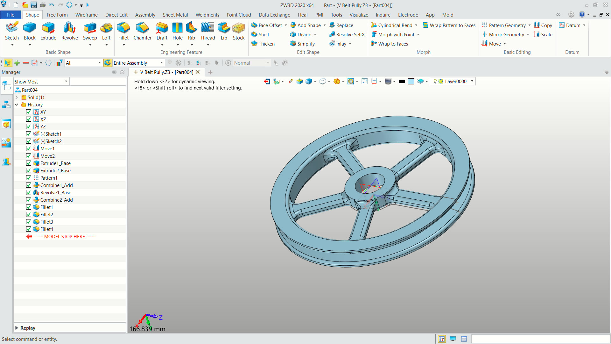Uncheck the Fillet4 history checkbox
611x344 pixels.
29,229
